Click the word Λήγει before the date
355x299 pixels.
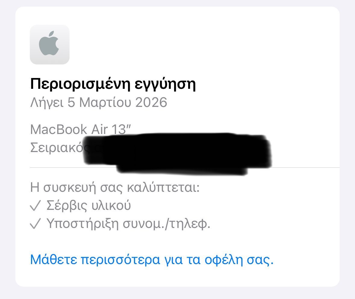pyautogui.click(x=47, y=103)
